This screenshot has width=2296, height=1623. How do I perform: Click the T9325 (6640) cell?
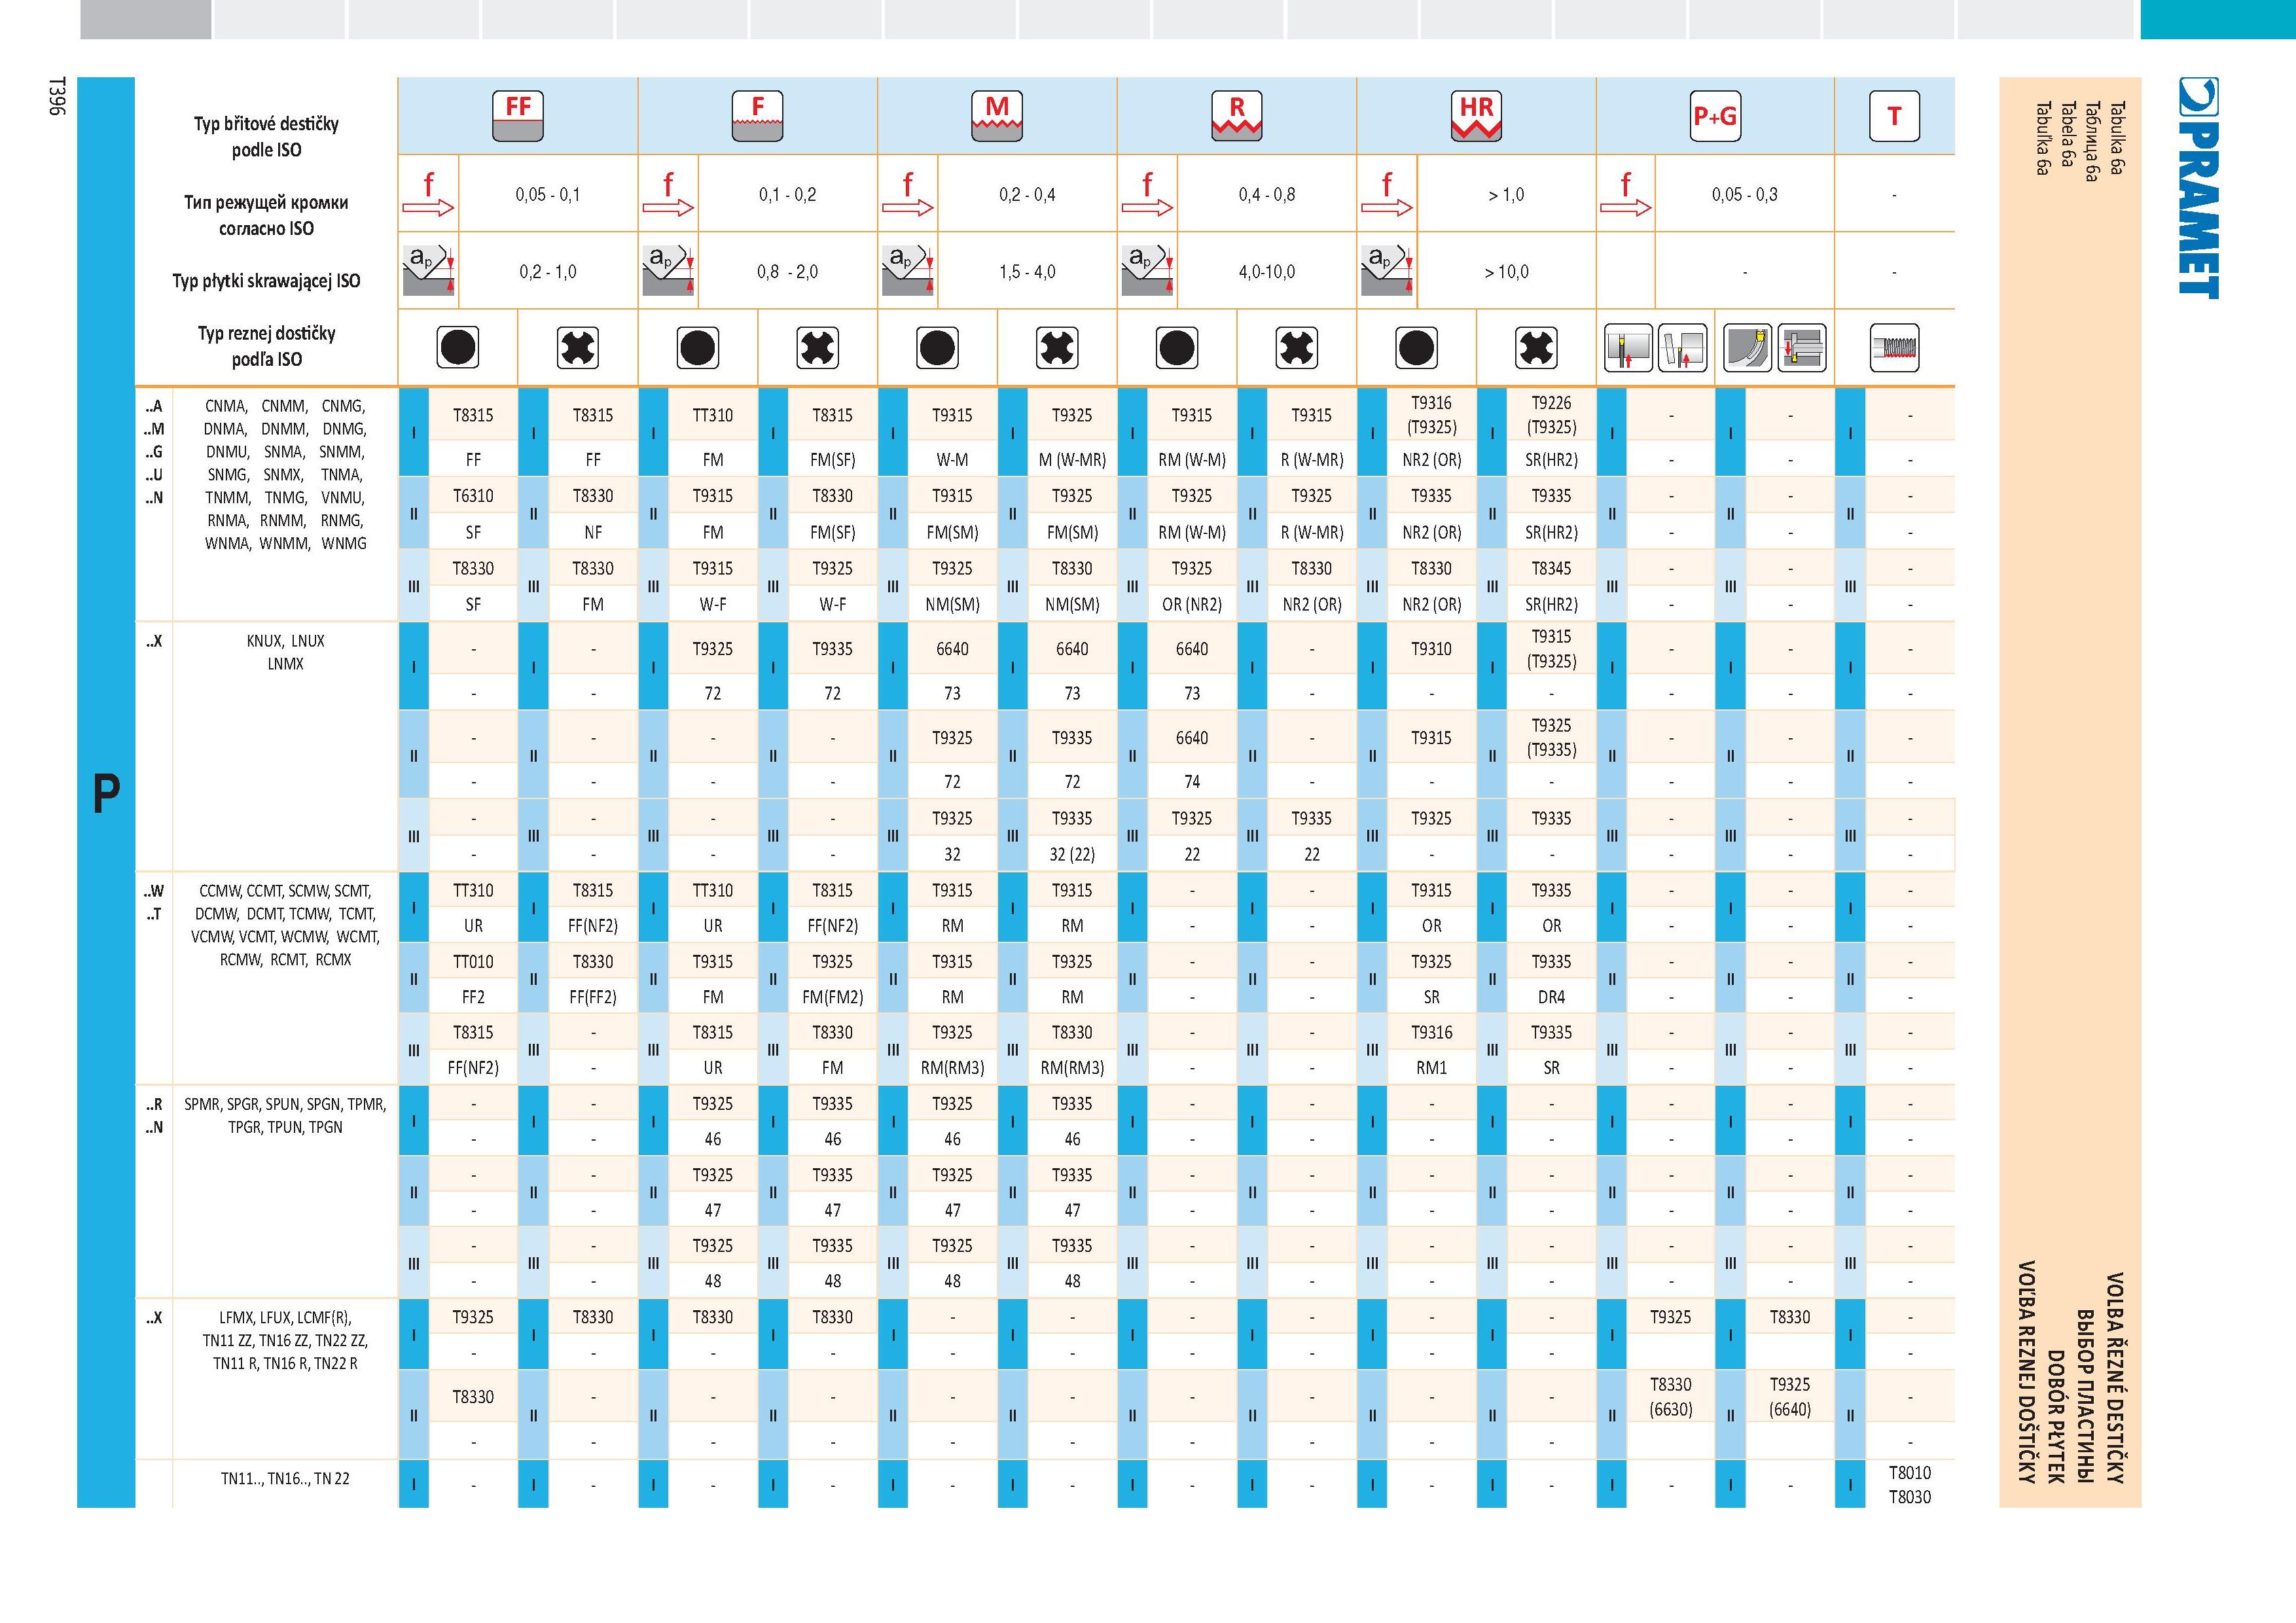[x=1790, y=1397]
